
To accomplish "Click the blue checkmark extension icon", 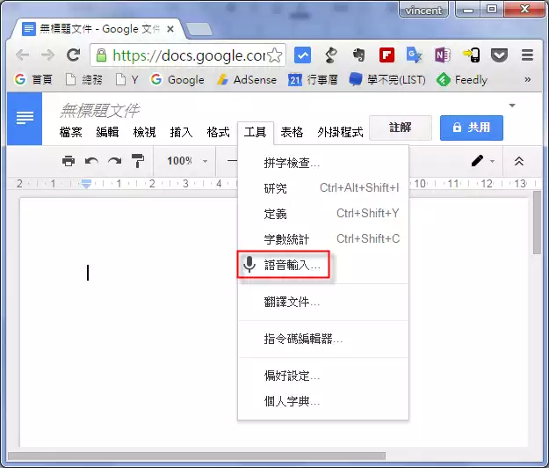I will (302, 55).
